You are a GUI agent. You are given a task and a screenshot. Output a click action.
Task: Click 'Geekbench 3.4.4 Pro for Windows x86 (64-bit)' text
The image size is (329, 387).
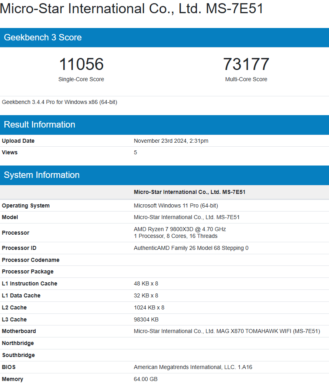[60, 102]
